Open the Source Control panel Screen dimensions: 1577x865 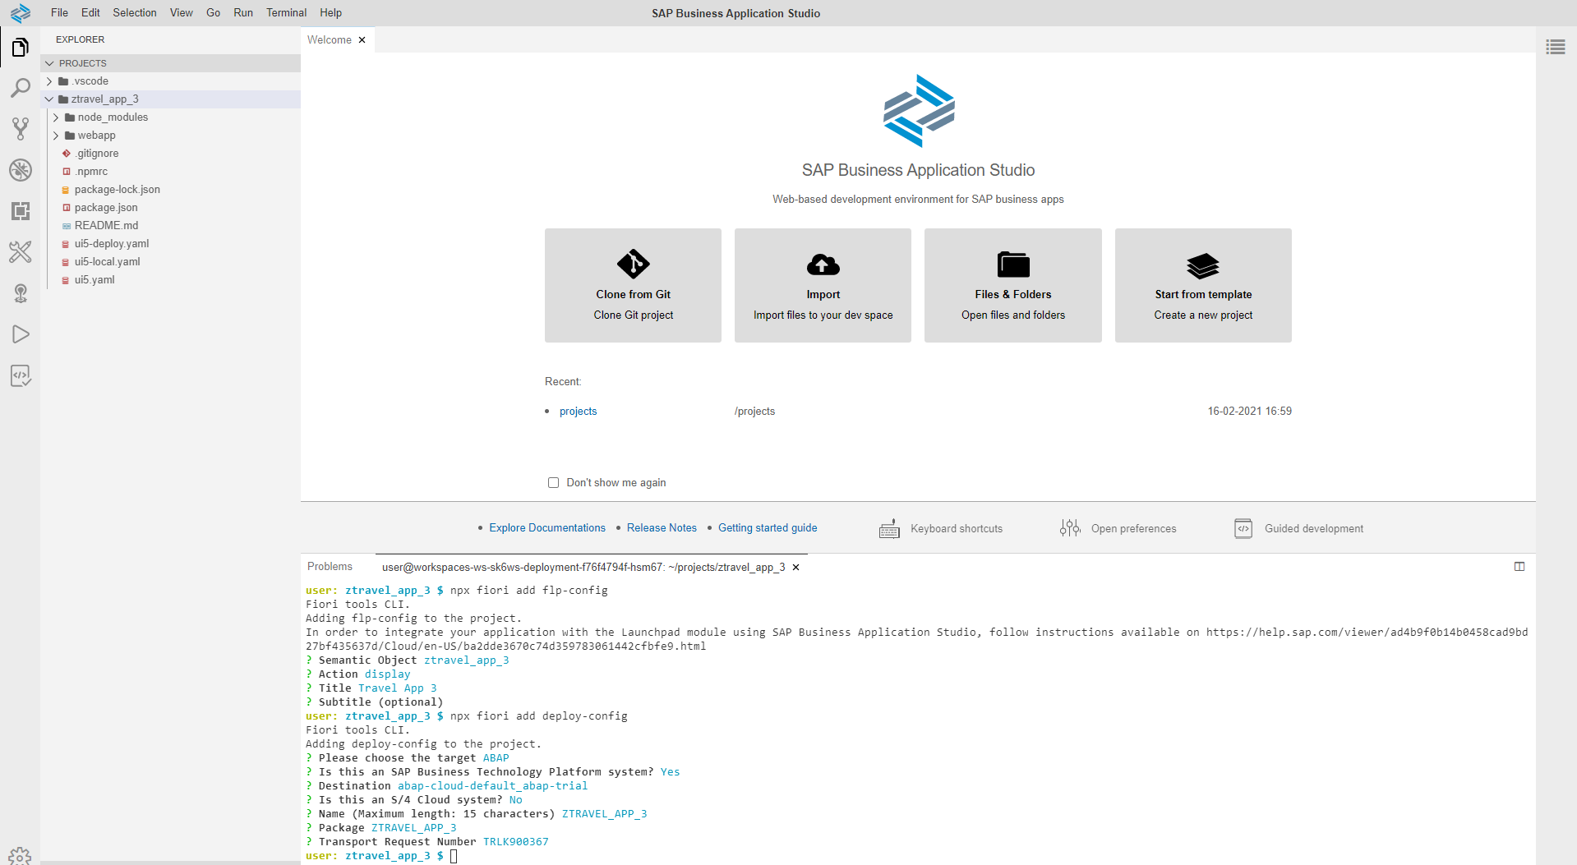[x=21, y=129]
